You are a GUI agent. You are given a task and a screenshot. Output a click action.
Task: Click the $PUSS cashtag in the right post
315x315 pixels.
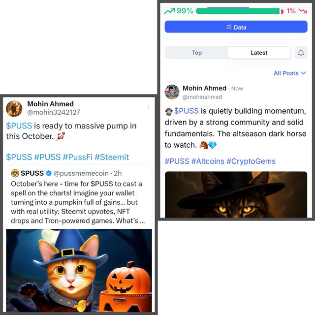[x=186, y=111]
